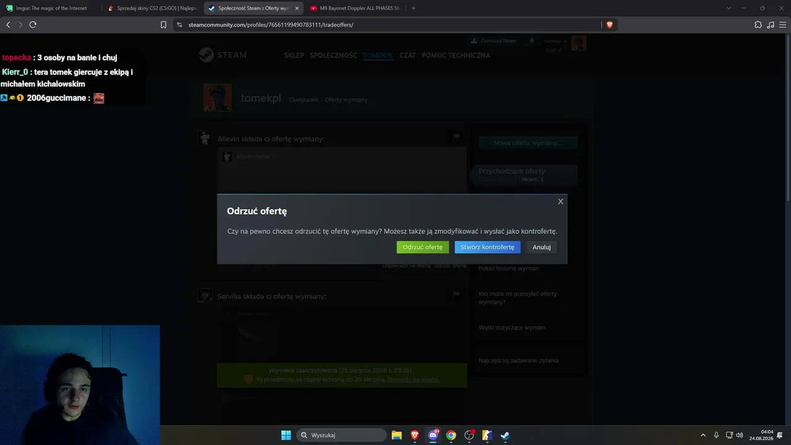Open the TOMEKPL header menu item
The height and width of the screenshot is (445, 791).
point(378,55)
